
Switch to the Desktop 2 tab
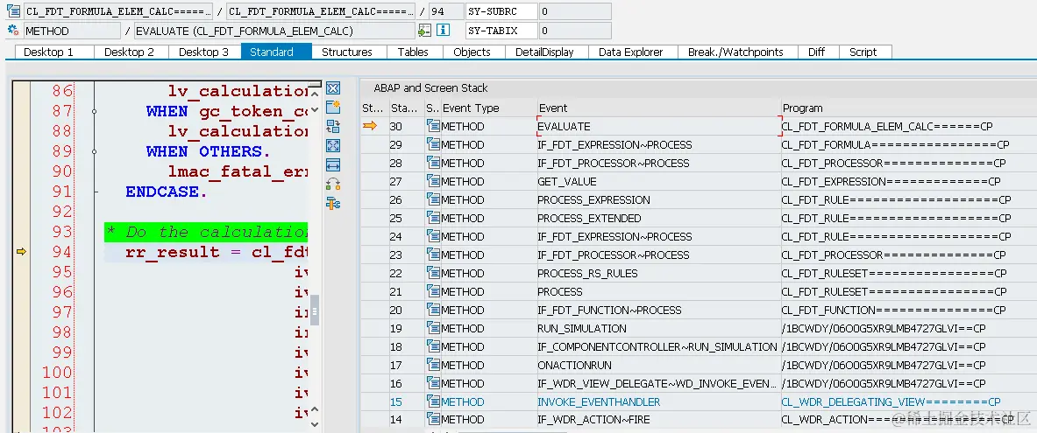pos(129,52)
